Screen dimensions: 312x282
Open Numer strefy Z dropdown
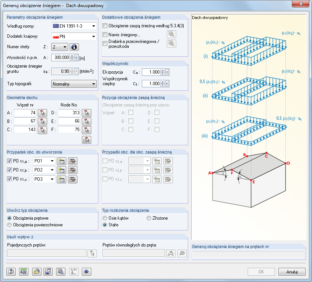(x=59, y=47)
